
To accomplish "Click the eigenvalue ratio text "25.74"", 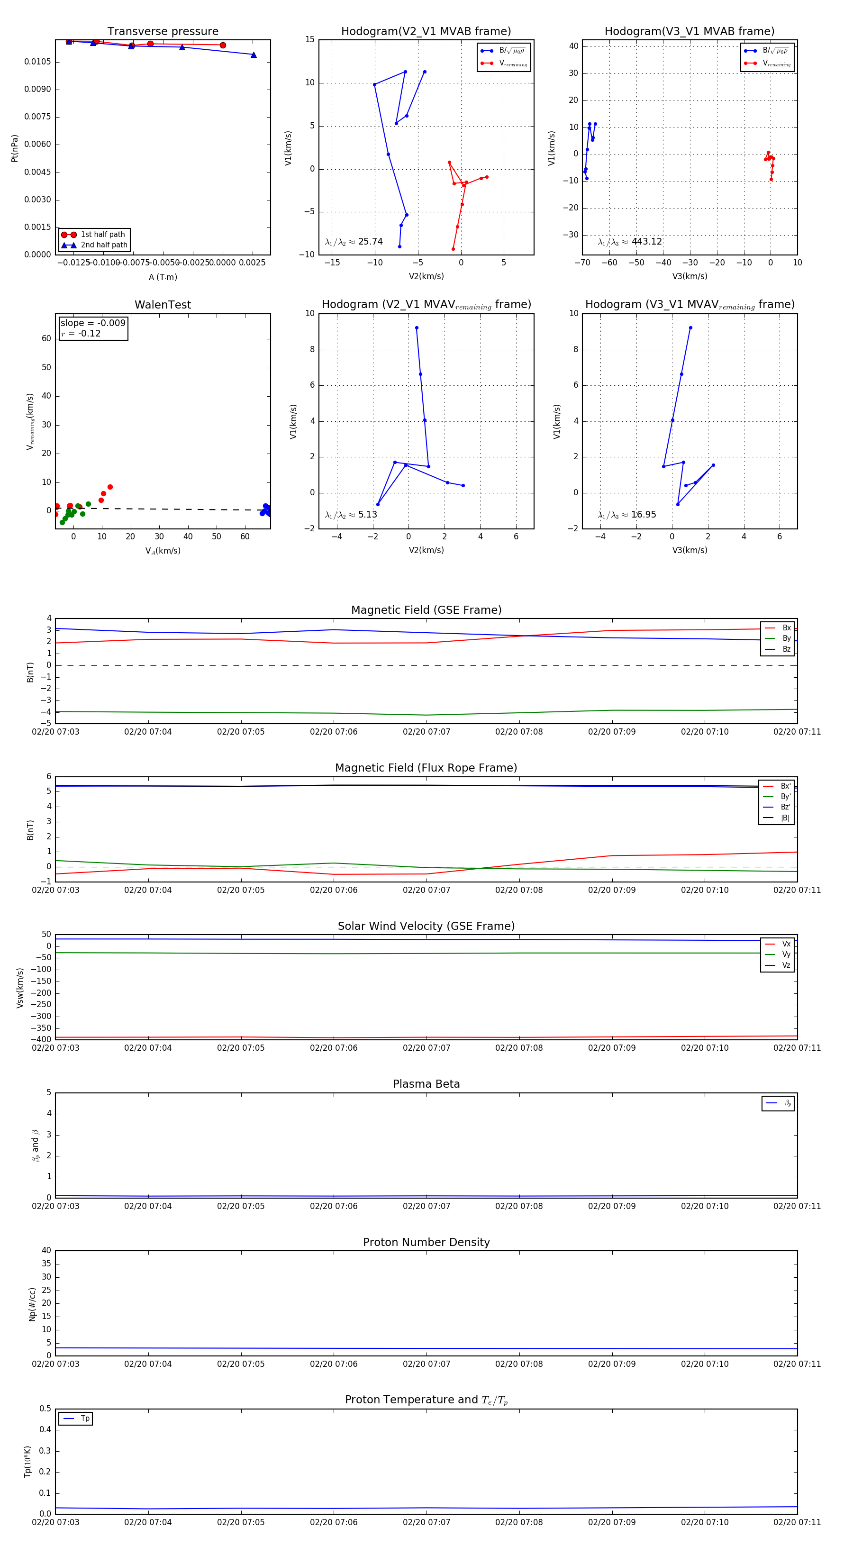I will [x=370, y=242].
